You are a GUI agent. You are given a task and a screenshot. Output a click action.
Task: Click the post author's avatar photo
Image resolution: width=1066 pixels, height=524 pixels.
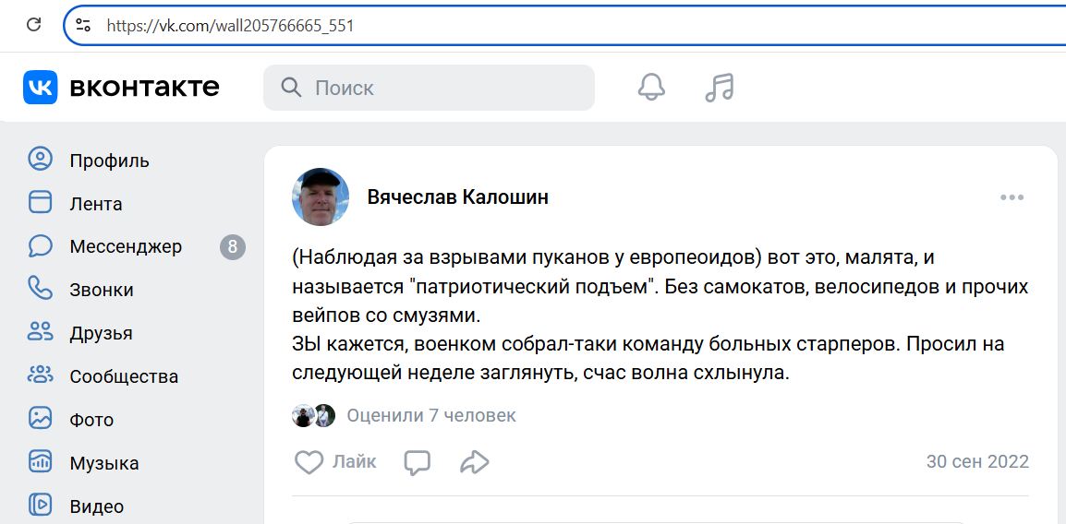click(321, 197)
